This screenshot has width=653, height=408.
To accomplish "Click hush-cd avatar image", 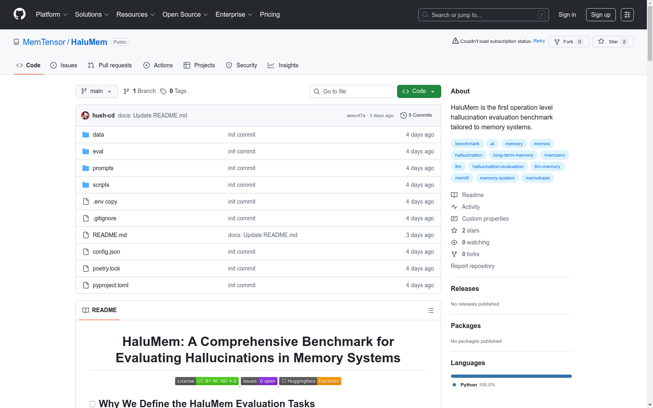I will [x=85, y=115].
